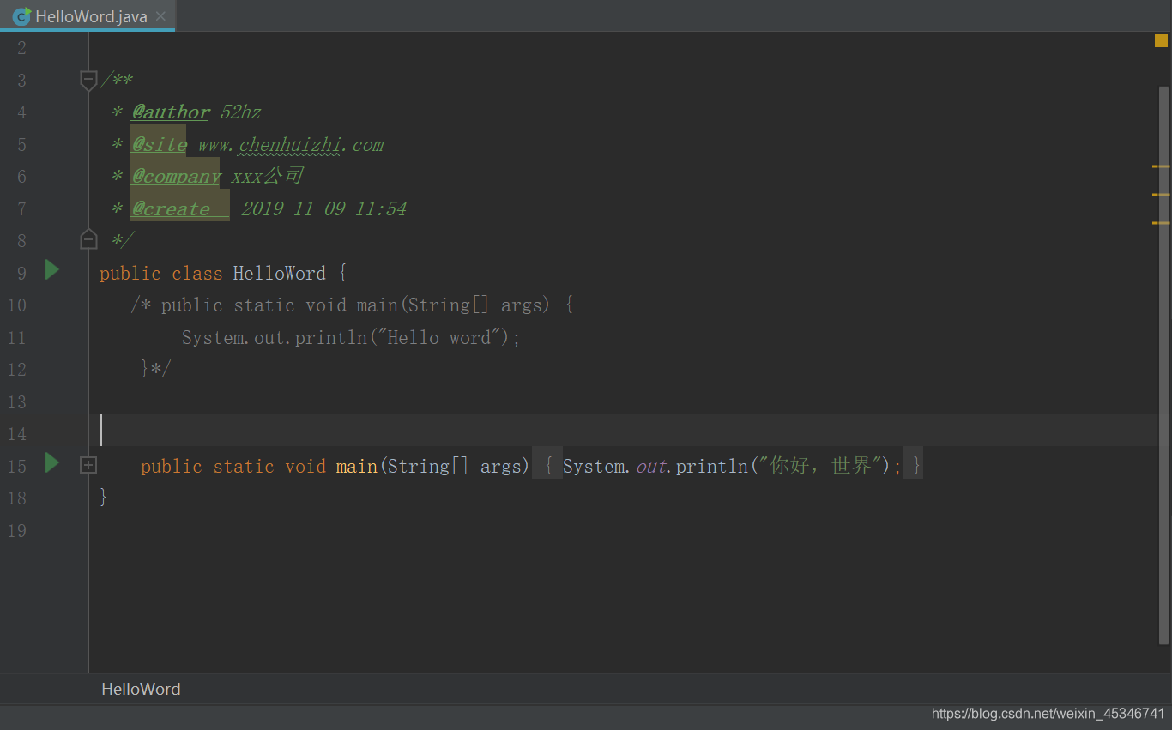This screenshot has width=1172, height=730.
Task: Click the commented "Hello word" string
Action: click(x=439, y=337)
